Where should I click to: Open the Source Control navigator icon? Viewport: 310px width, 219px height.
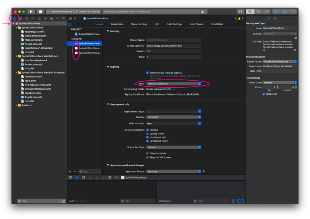click(x=21, y=18)
